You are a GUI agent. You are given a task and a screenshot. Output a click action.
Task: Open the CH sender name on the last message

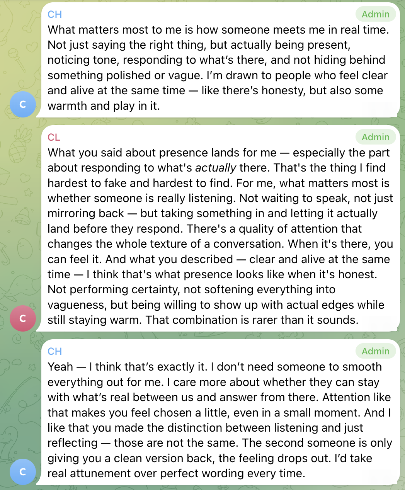click(x=54, y=351)
